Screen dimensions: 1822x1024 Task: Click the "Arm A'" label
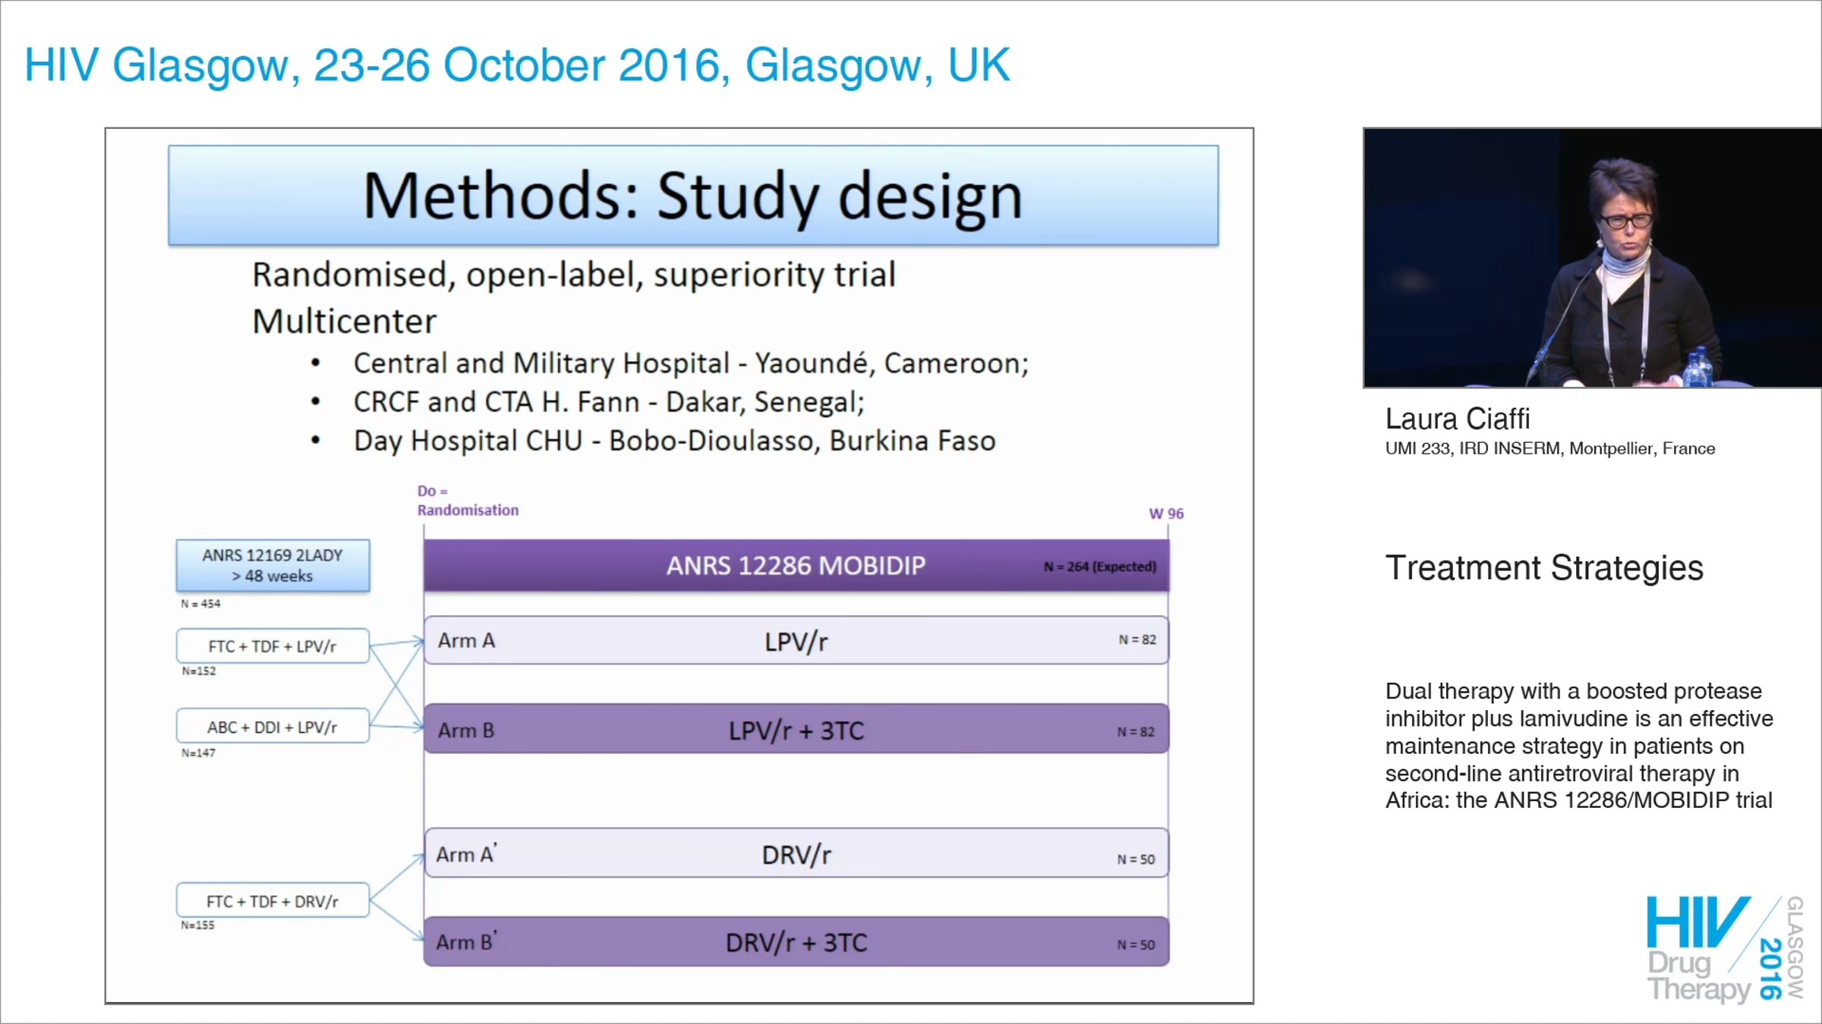point(467,854)
